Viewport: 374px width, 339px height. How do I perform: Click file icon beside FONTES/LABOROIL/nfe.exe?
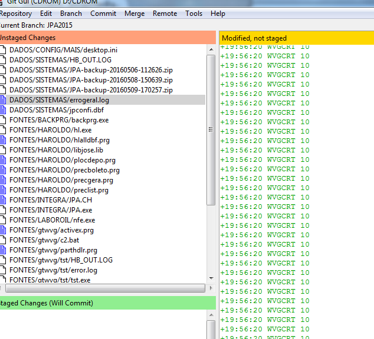(x=2, y=220)
